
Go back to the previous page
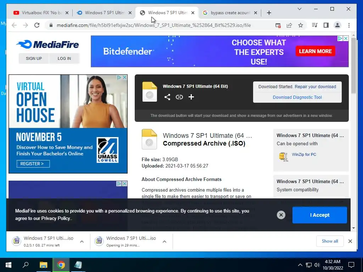(x=14, y=25)
